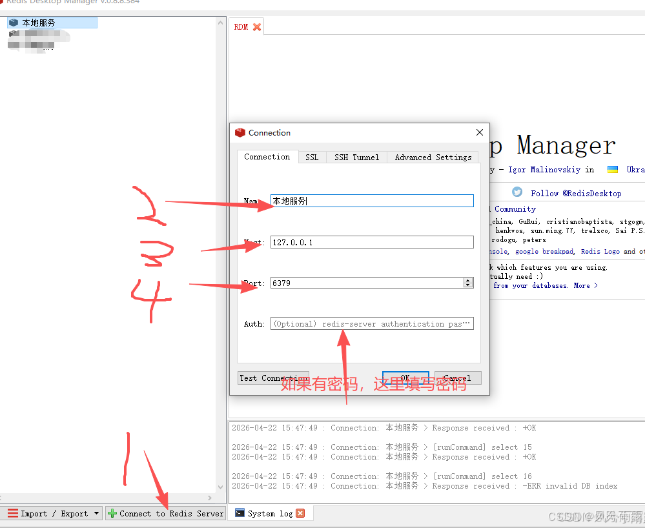The image size is (645, 528).
Task: Open the SSH Tunnel tab
Action: click(x=356, y=157)
